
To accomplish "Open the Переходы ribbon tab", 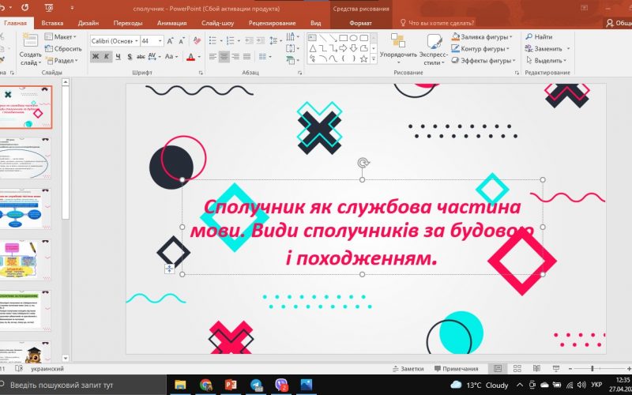I will click(x=128, y=23).
